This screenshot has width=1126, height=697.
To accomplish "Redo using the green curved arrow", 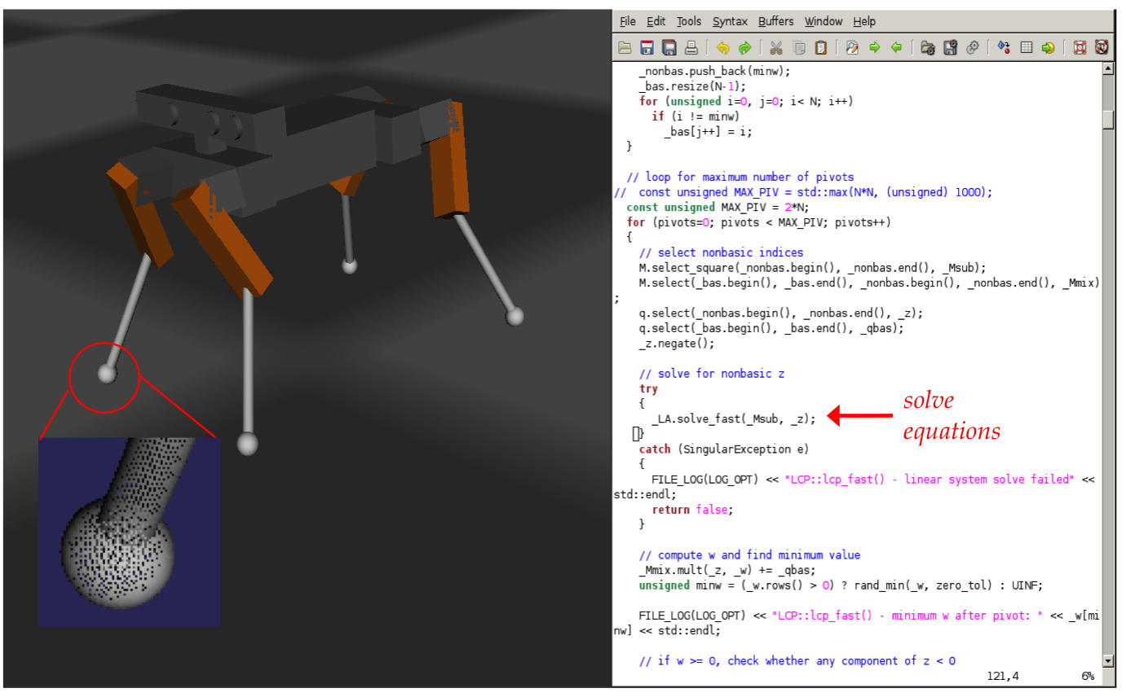I will (x=744, y=47).
